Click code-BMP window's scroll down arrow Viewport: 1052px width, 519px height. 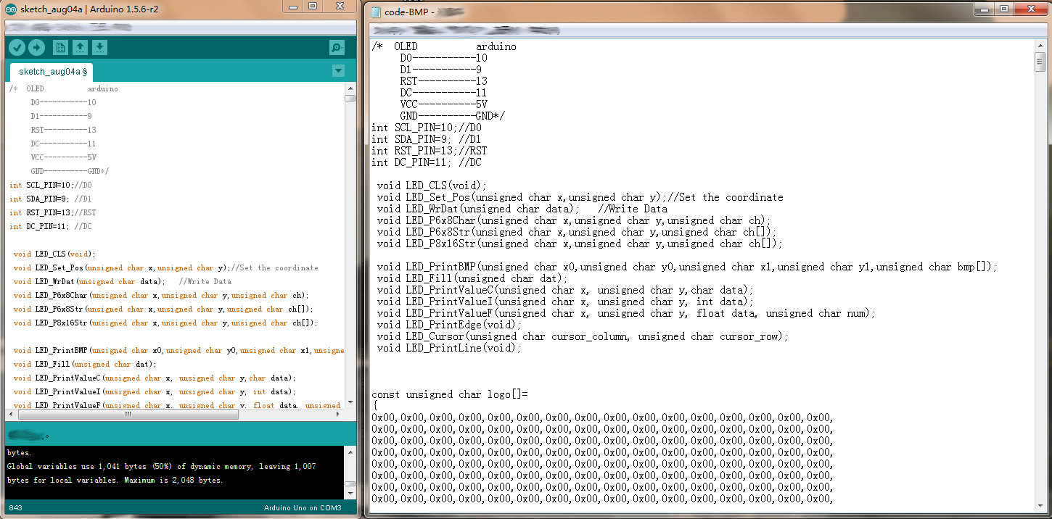coord(1040,506)
